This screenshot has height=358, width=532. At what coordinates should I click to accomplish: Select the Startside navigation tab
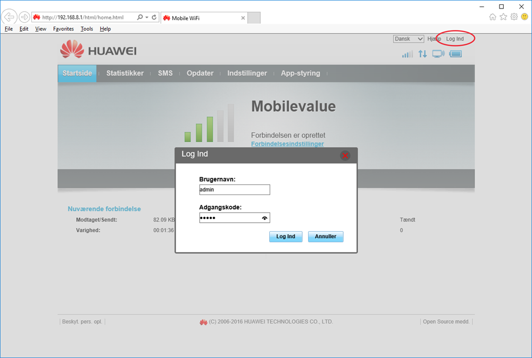point(77,74)
